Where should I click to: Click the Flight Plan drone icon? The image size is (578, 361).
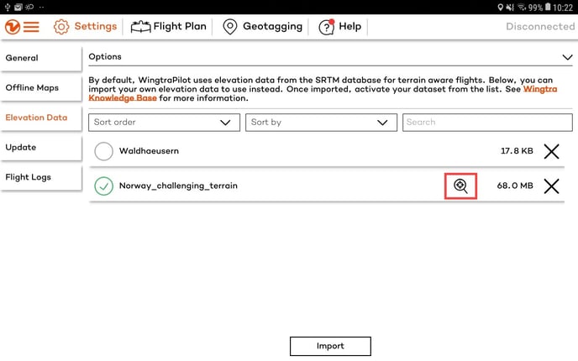tap(140, 26)
